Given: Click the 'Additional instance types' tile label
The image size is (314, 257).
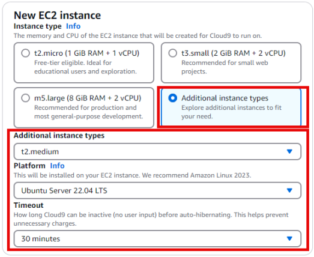Looking at the screenshot, I should point(225,98).
